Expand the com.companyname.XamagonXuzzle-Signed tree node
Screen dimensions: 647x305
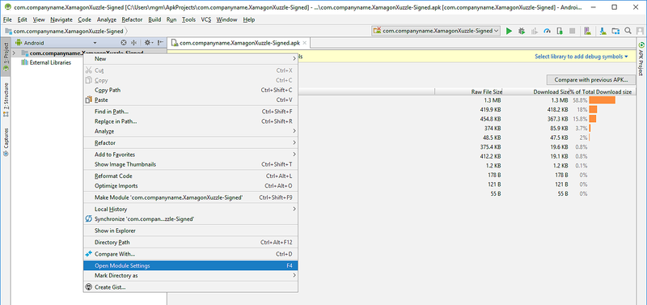pos(14,53)
